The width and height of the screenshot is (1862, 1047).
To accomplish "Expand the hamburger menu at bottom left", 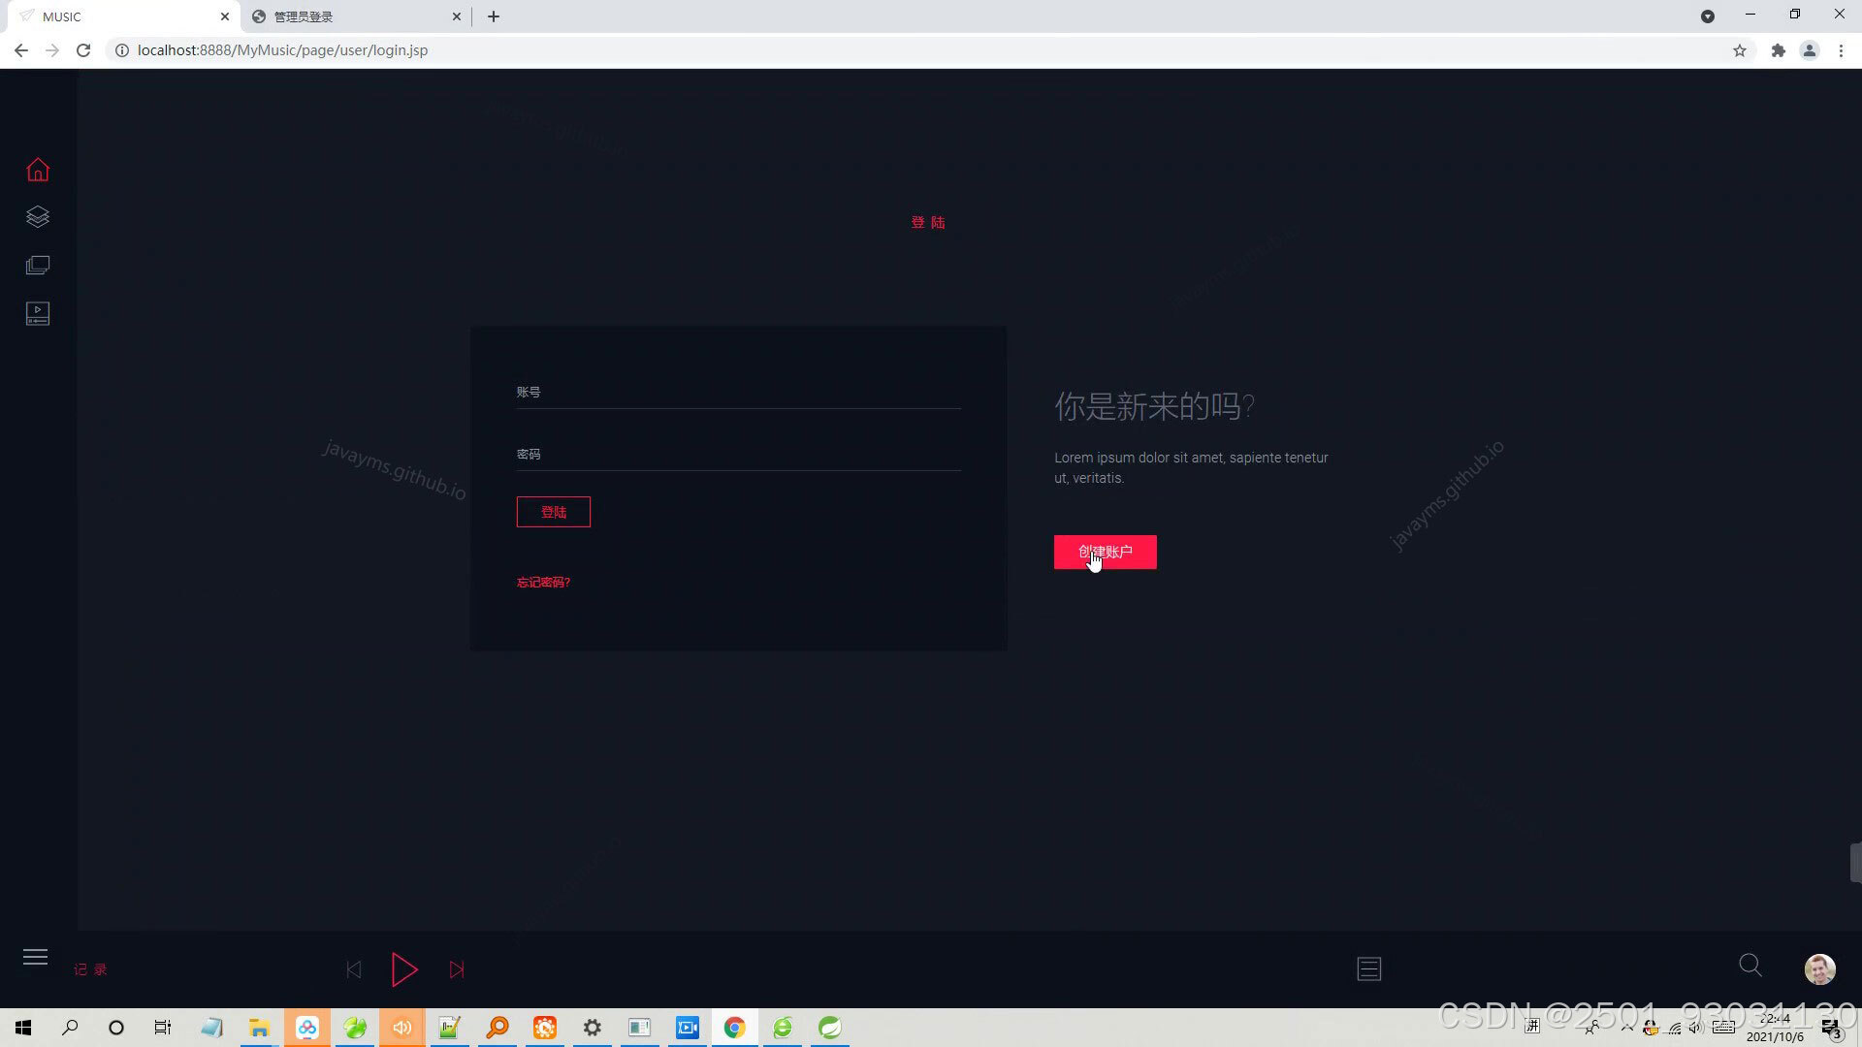I will pyautogui.click(x=35, y=957).
